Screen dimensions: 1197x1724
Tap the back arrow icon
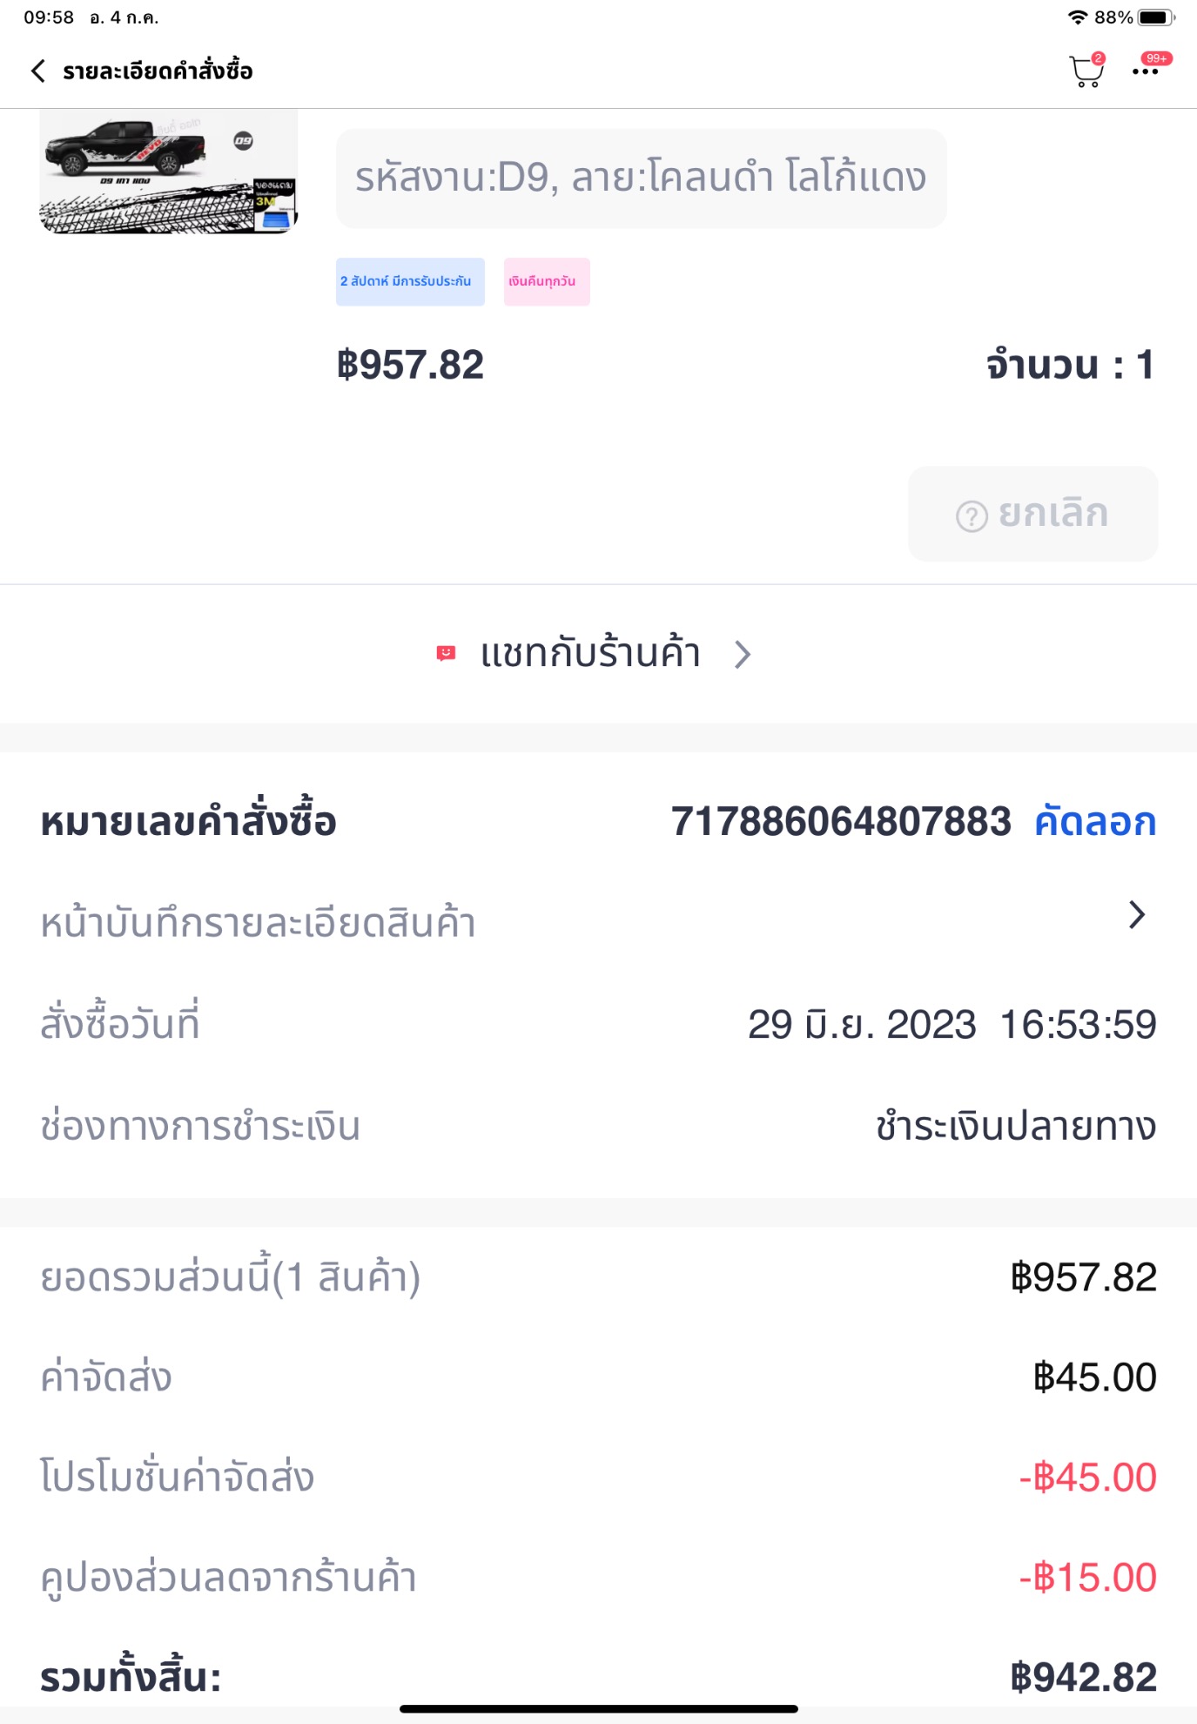point(37,71)
